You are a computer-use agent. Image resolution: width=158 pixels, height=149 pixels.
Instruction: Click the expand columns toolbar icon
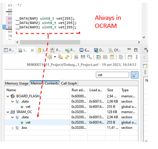[112, 57]
